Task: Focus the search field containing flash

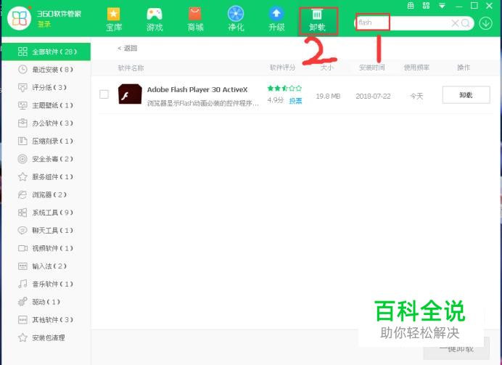Action: coord(403,22)
